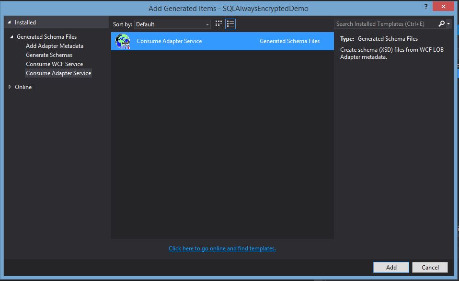This screenshot has height=281, width=459.
Task: Open the go online and find templates link
Action: click(222, 248)
